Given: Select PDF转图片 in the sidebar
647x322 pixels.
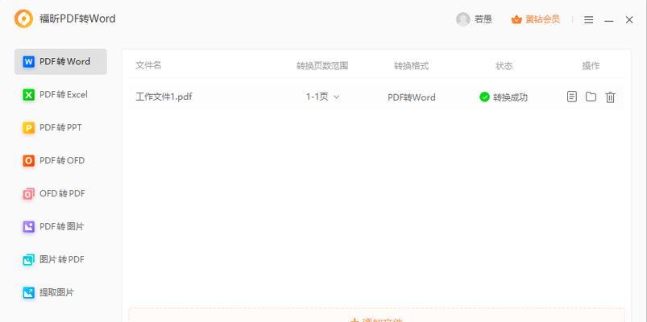Looking at the screenshot, I should (x=60, y=227).
